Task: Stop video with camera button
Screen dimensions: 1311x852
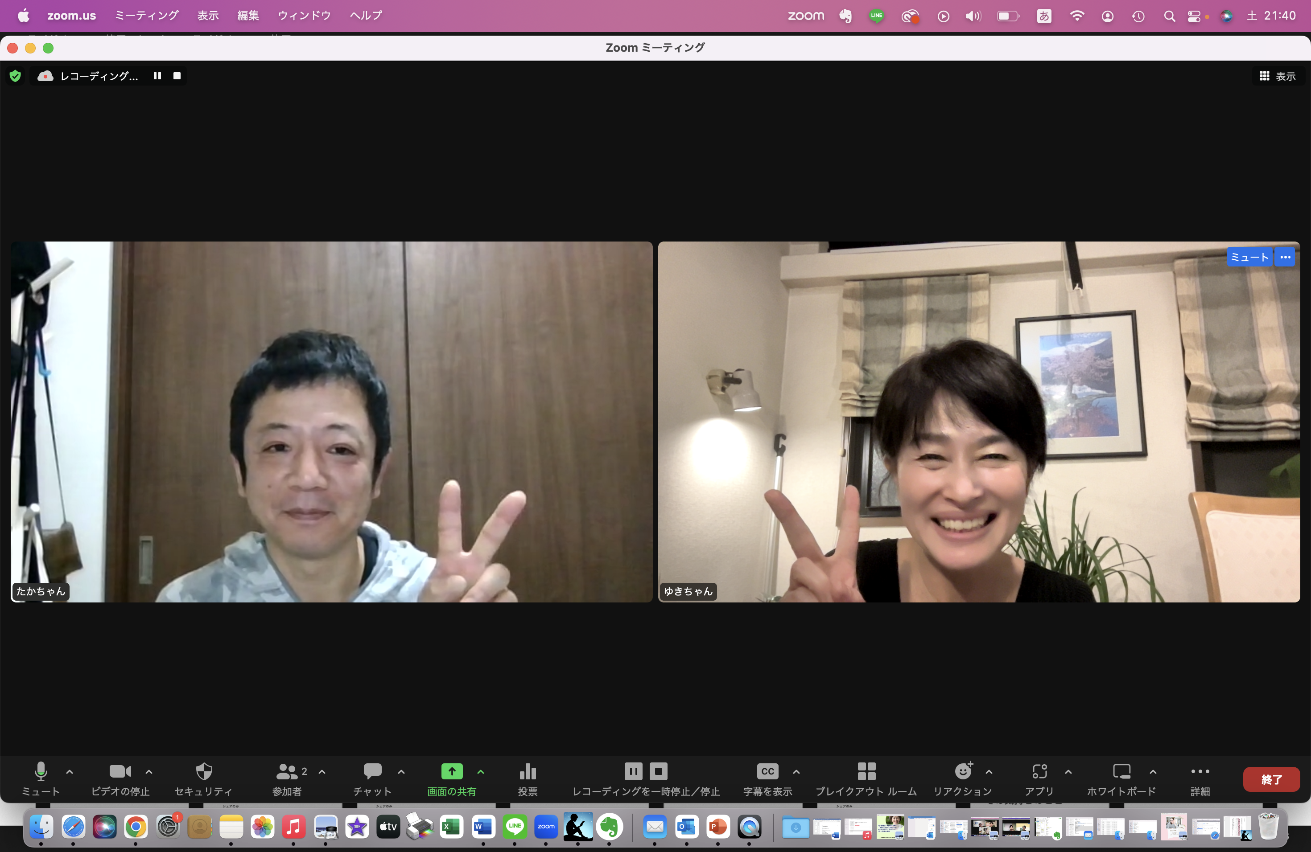Action: click(x=120, y=772)
